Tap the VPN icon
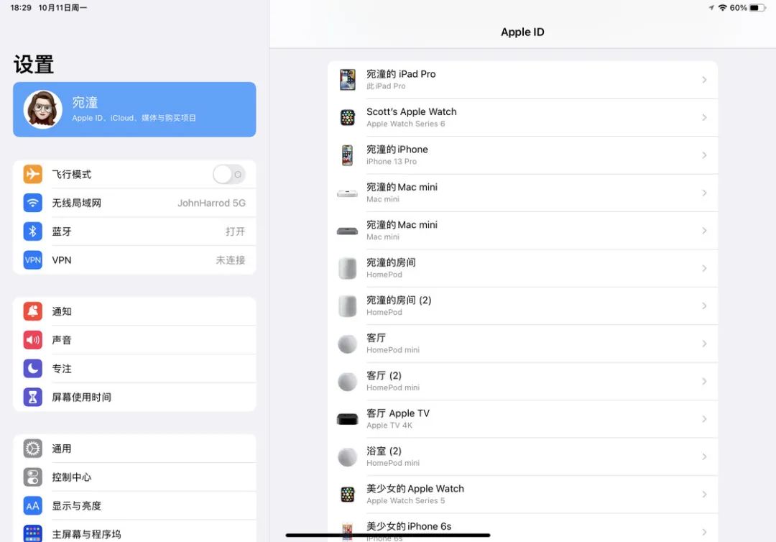Viewport: 776px width, 542px height. (x=32, y=260)
